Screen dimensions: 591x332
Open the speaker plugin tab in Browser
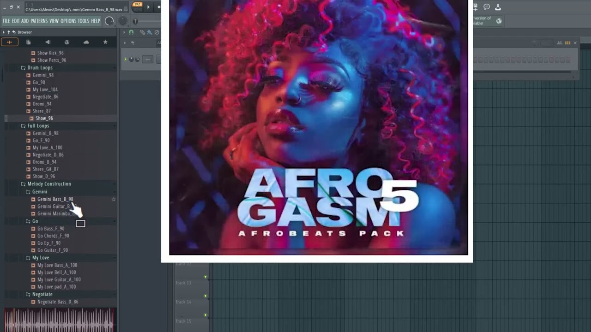(48, 42)
